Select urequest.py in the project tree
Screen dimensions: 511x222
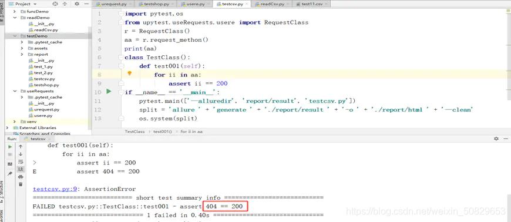point(47,110)
